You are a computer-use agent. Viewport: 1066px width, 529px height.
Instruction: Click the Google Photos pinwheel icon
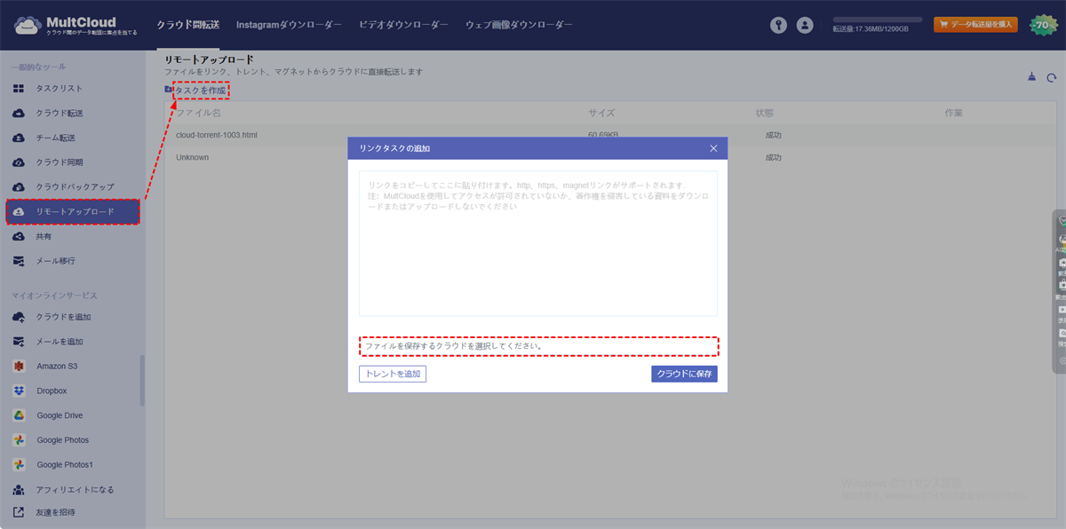tap(18, 440)
